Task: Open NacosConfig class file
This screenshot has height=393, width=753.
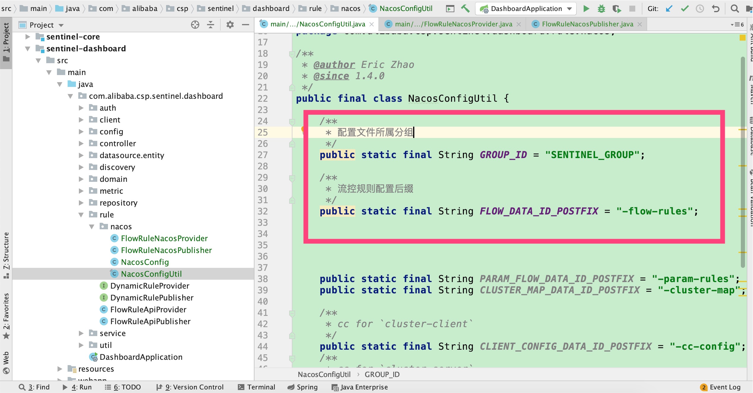Action: [145, 262]
